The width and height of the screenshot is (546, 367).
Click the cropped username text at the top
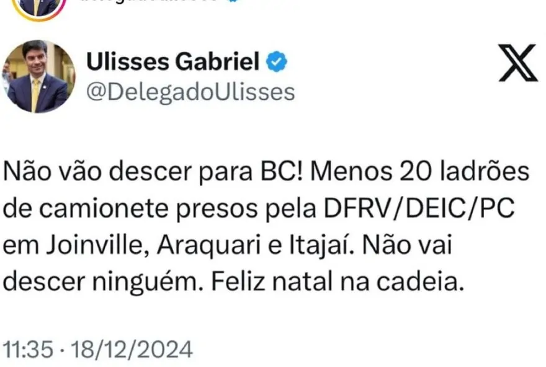coord(149,2)
